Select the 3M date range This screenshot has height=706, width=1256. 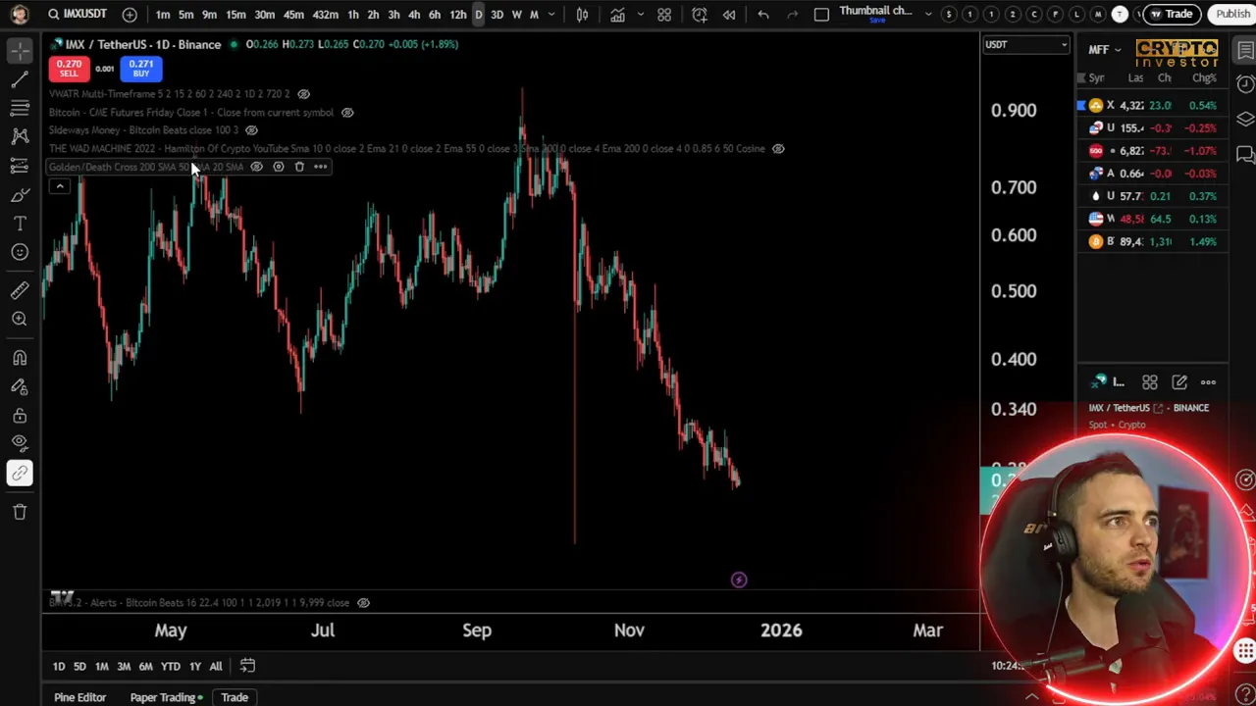(x=124, y=667)
